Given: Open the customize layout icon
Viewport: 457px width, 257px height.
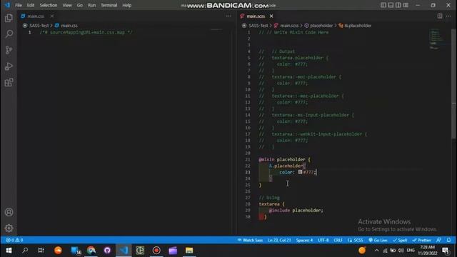Looking at the screenshot, I should [x=406, y=5].
